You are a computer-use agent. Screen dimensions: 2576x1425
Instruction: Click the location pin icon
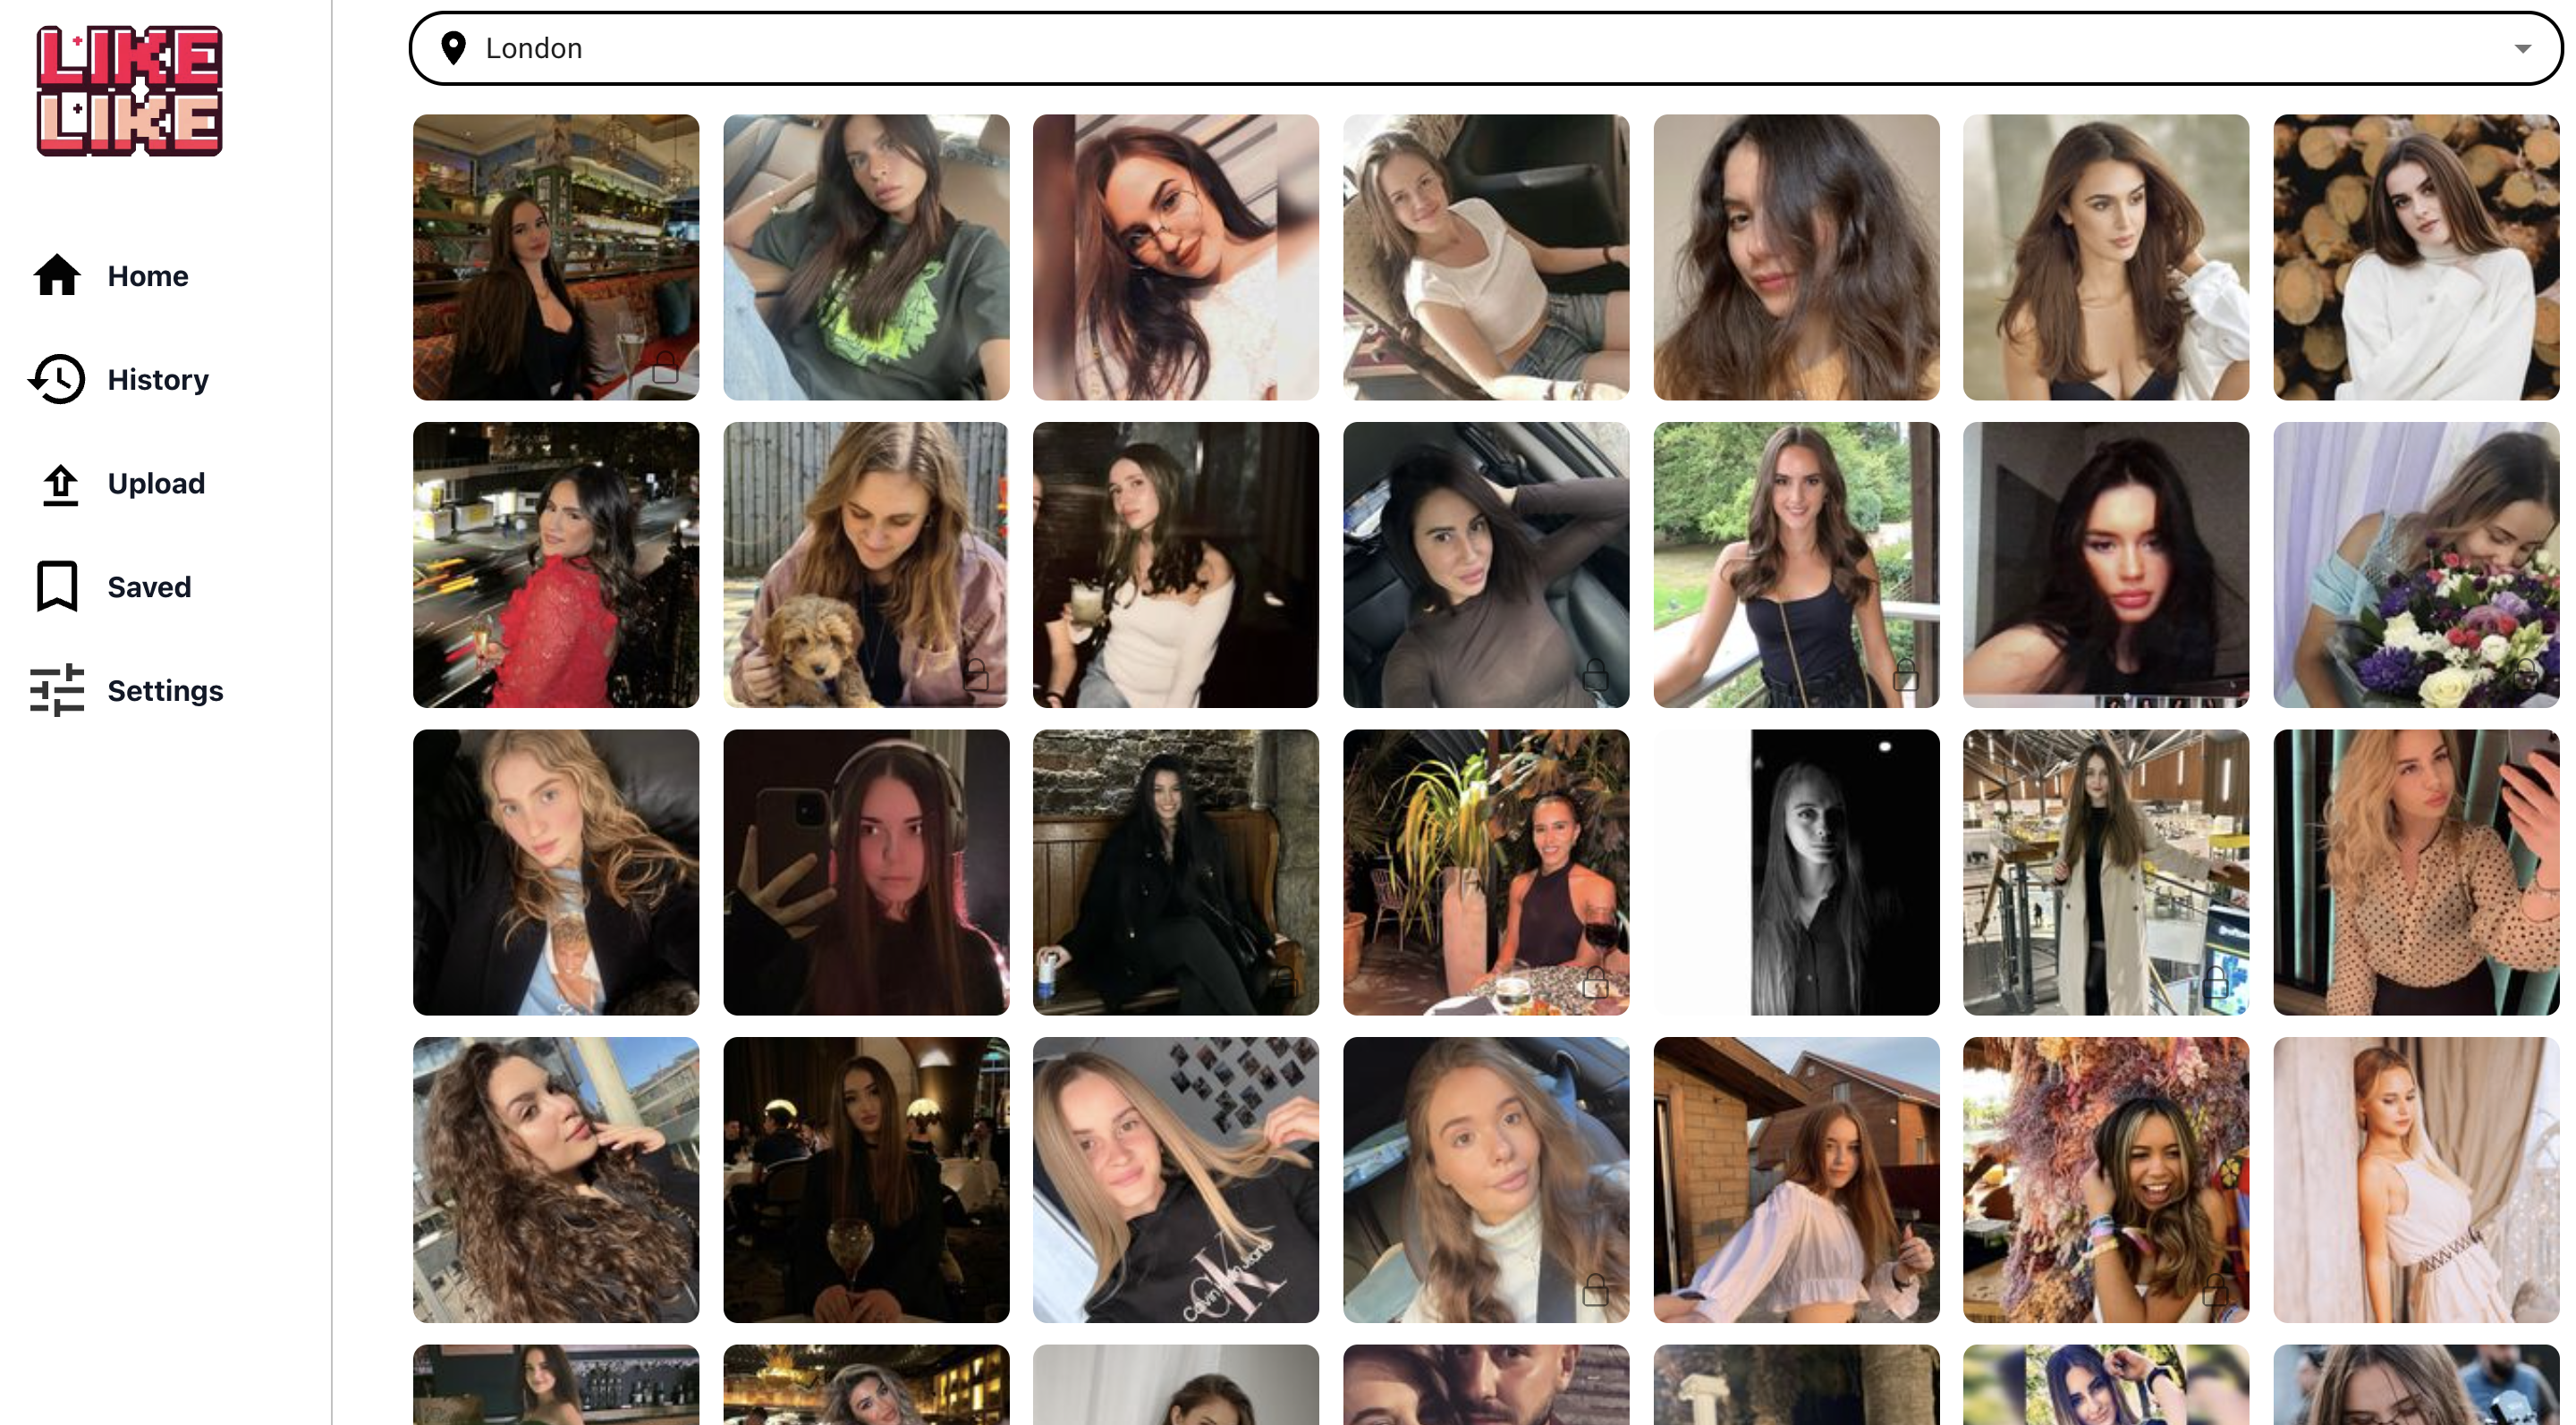pyautogui.click(x=454, y=48)
